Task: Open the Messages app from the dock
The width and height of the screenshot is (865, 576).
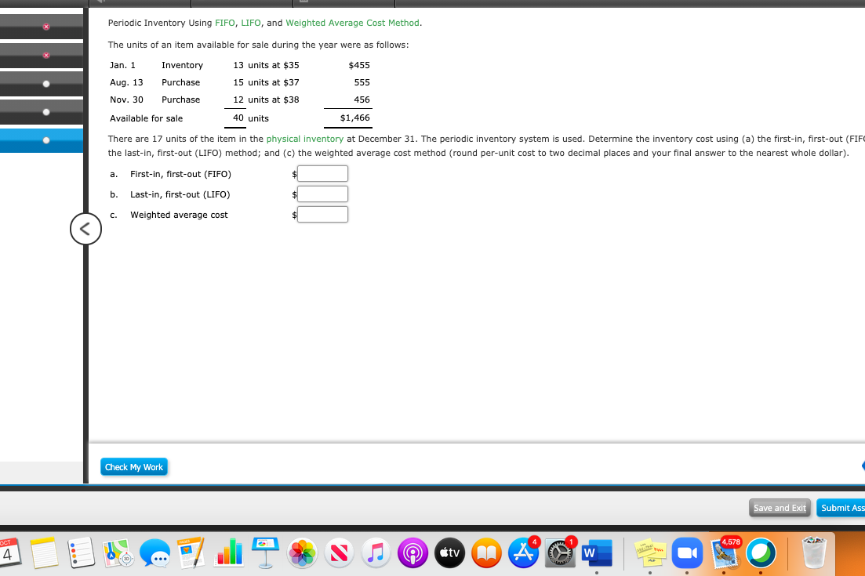Action: [157, 553]
